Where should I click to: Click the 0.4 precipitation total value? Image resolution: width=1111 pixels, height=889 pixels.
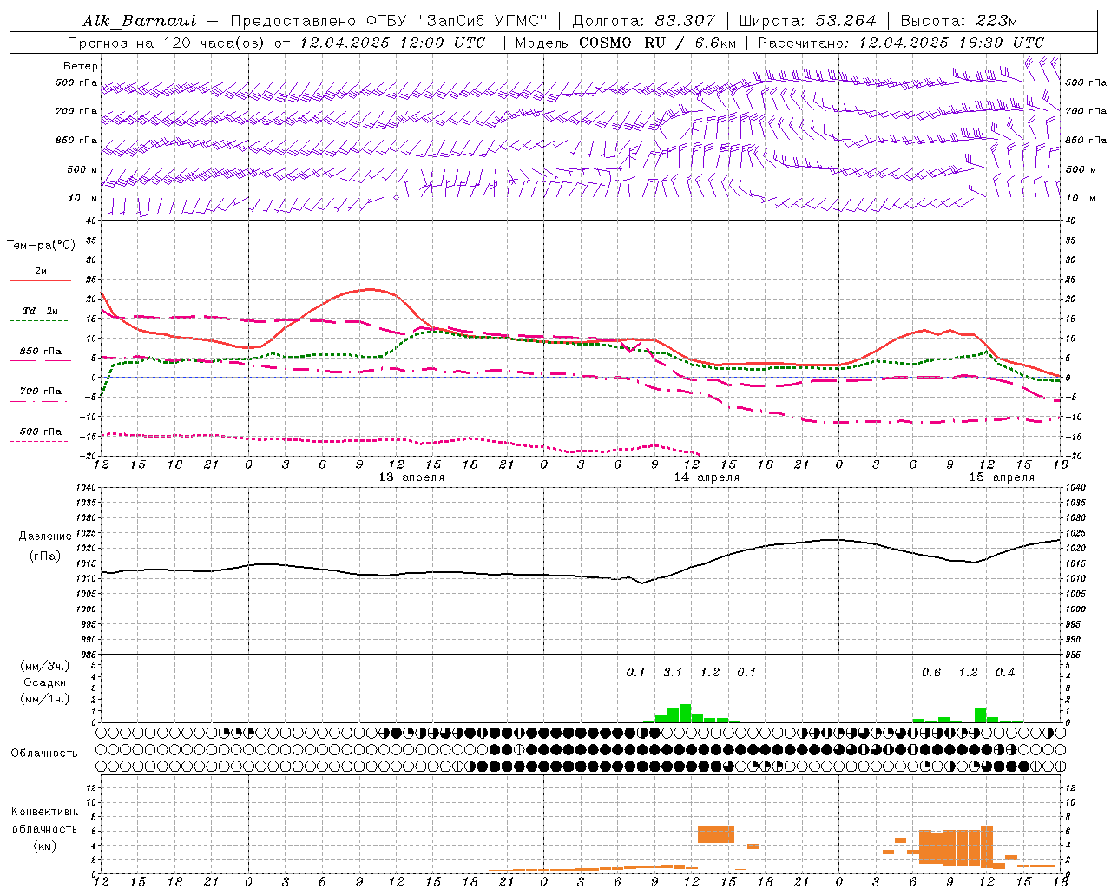pyautogui.click(x=1005, y=672)
